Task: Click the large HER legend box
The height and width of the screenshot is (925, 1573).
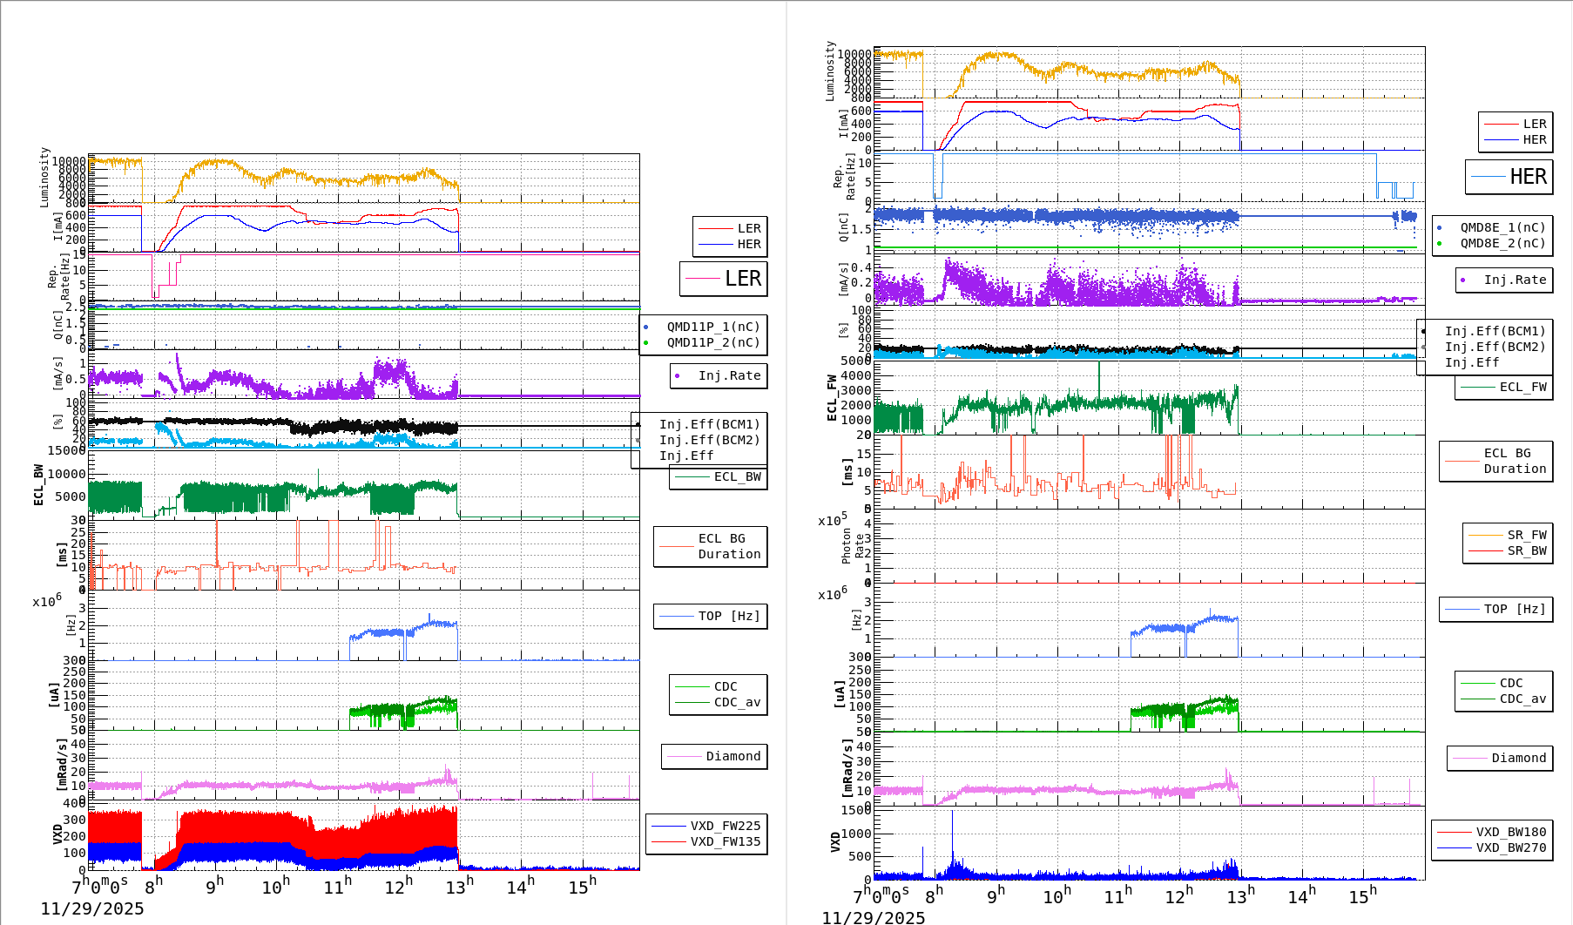Action: pyautogui.click(x=1509, y=177)
